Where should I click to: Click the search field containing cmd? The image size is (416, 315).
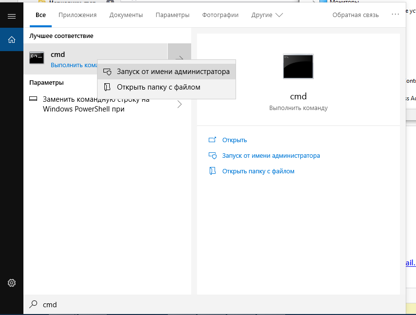point(195,304)
